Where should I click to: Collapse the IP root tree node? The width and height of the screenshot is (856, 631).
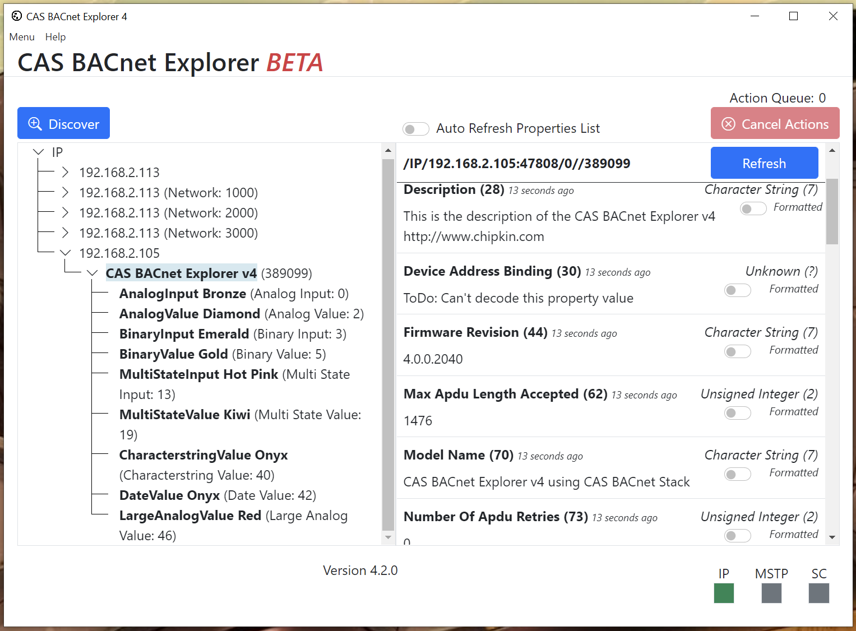(x=38, y=152)
